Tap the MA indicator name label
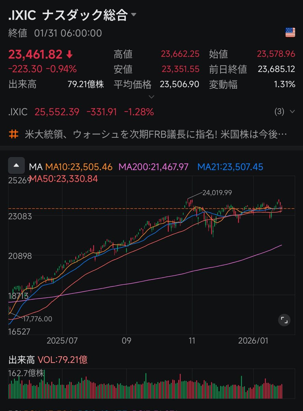Screen dimensions: 303x411 click(x=36, y=167)
